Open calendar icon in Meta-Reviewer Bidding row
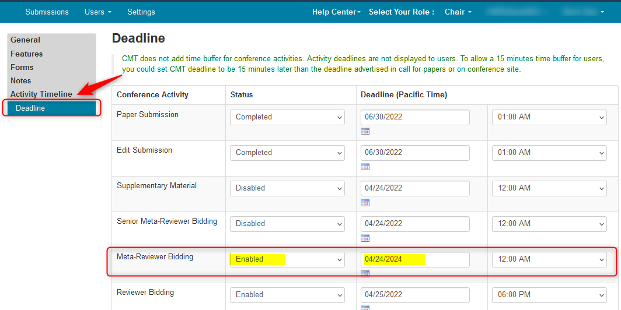 coord(365,274)
